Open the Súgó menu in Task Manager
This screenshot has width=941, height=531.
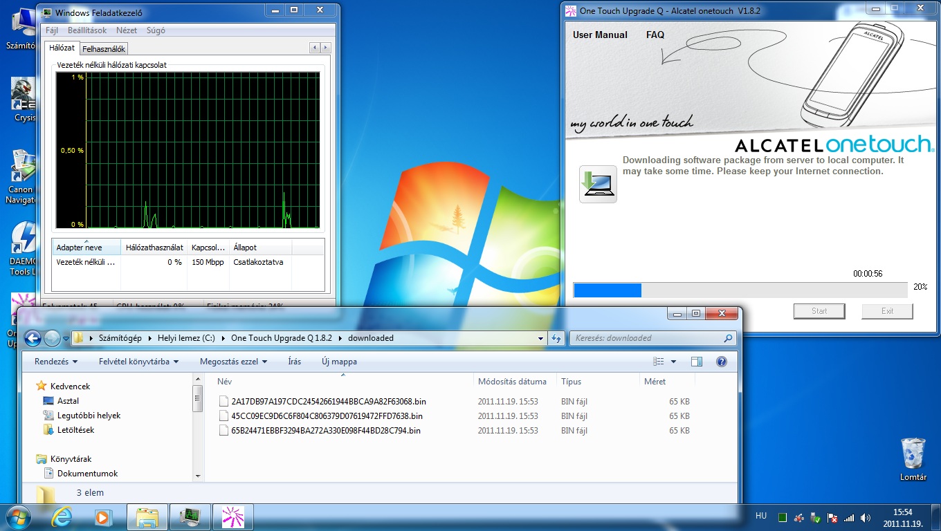tap(156, 30)
